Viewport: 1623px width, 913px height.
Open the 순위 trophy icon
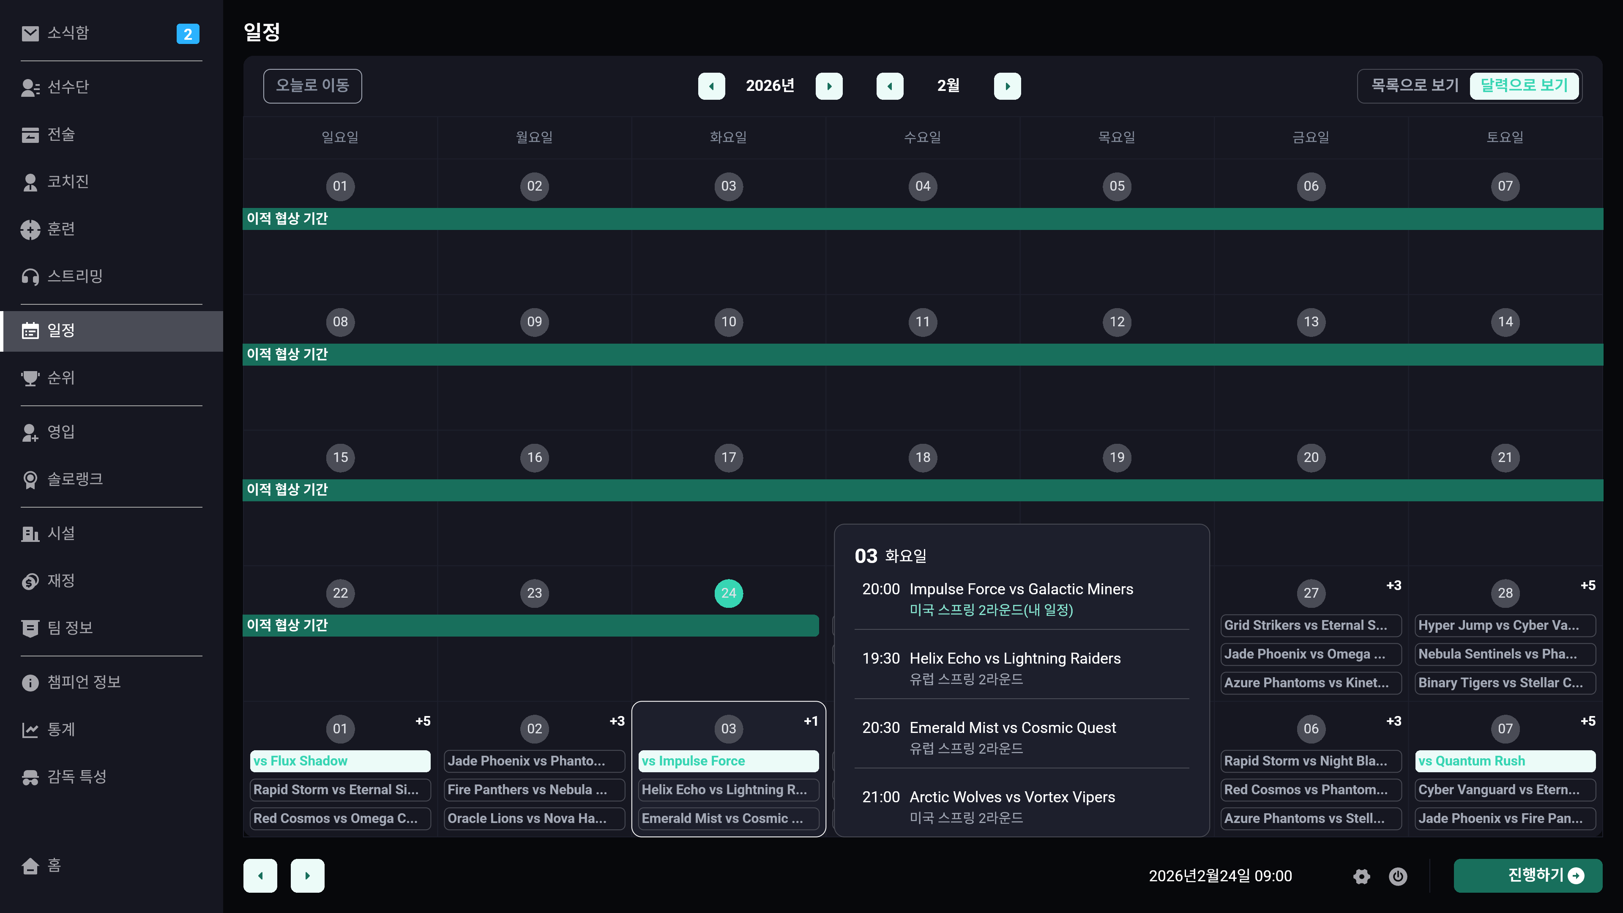(30, 378)
